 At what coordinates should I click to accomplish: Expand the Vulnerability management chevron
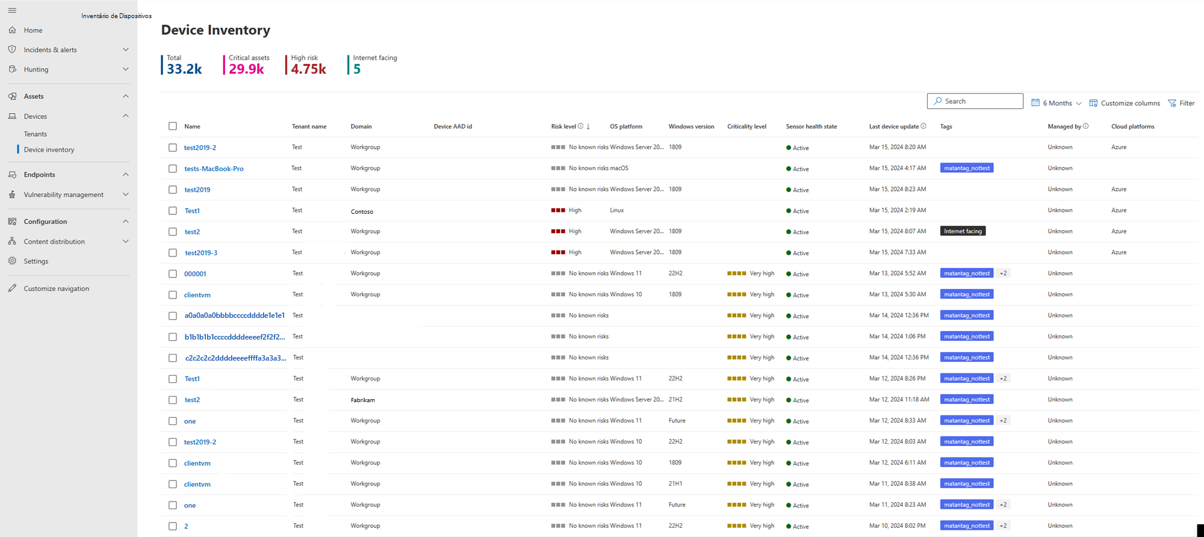tap(126, 194)
